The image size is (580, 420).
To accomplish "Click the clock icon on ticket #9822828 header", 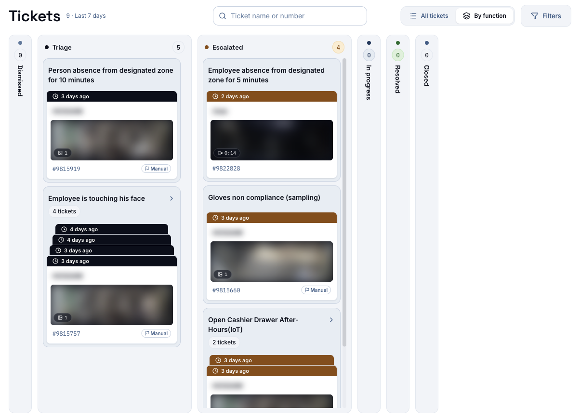I will coord(215,97).
